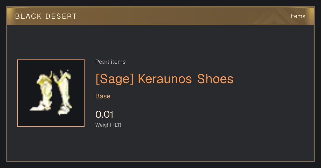This screenshot has width=321, height=168.
Task: Select the Base grade label
Action: point(103,96)
